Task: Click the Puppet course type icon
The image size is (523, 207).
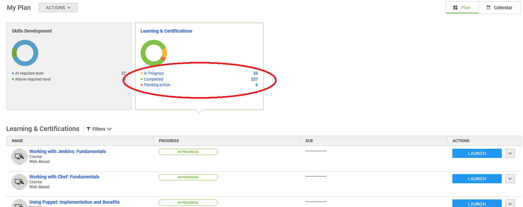Action: (x=19, y=204)
